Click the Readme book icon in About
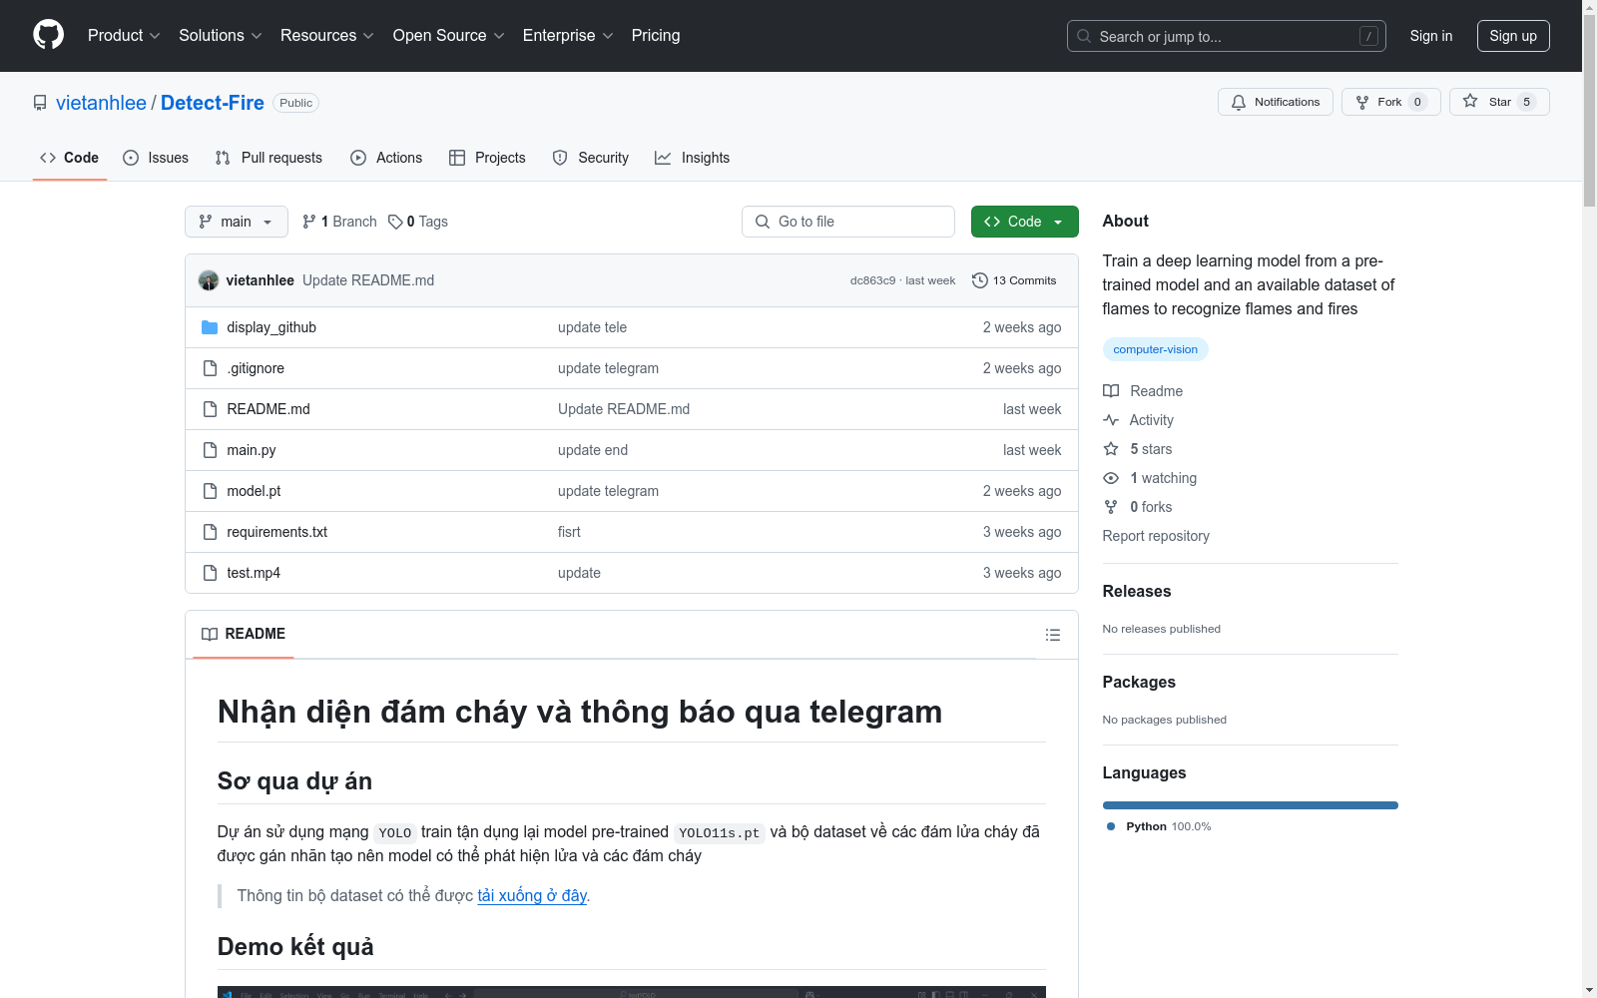The width and height of the screenshot is (1597, 998). pos(1111,391)
